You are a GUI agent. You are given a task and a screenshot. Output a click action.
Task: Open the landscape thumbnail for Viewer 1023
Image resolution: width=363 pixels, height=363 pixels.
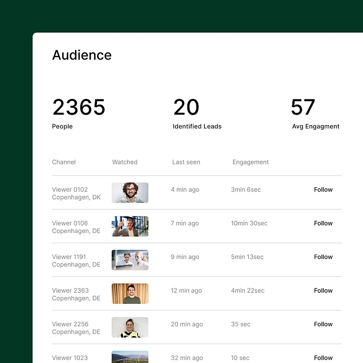click(130, 357)
